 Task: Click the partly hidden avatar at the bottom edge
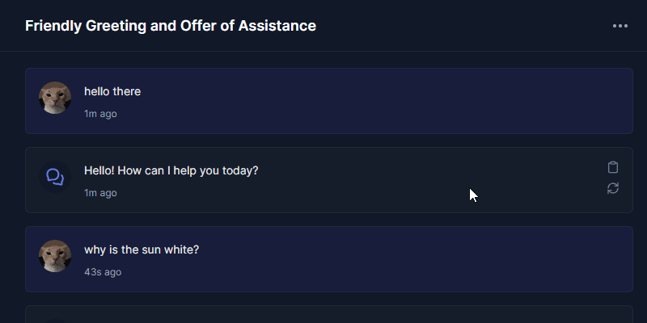point(55,321)
